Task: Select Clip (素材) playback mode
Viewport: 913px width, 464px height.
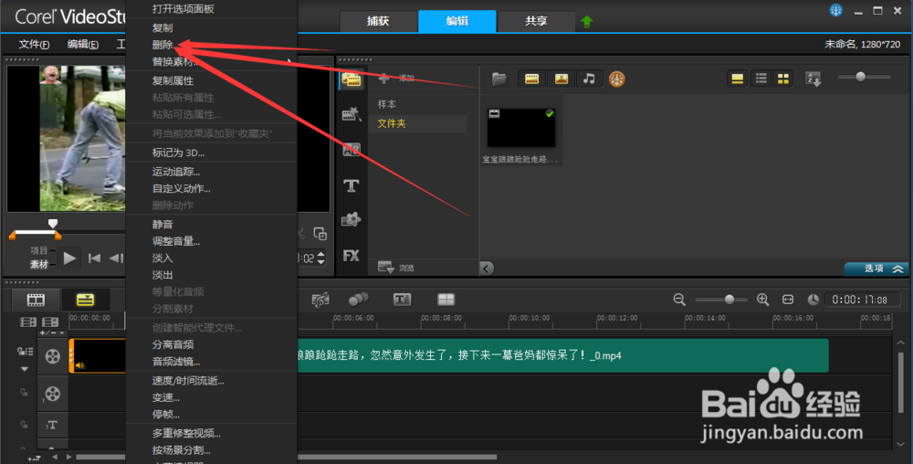Action: click(x=39, y=264)
